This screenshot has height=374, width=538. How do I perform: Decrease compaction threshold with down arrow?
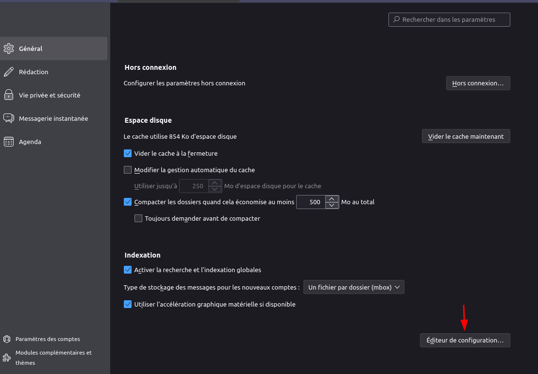click(x=332, y=205)
